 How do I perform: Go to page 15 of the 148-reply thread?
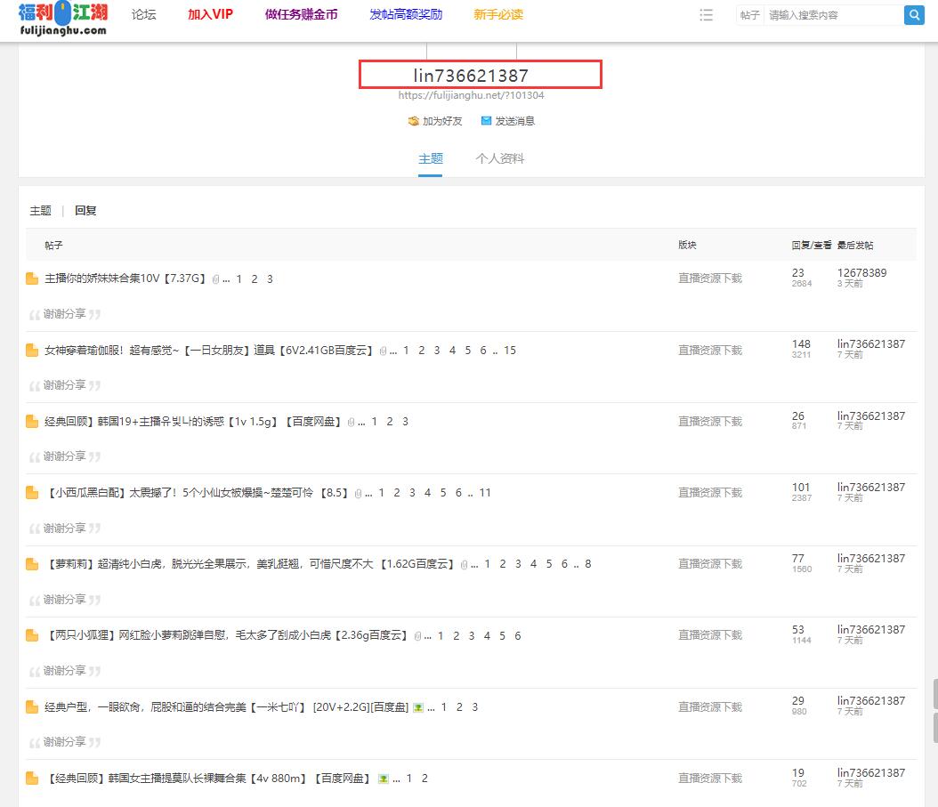[x=510, y=351]
